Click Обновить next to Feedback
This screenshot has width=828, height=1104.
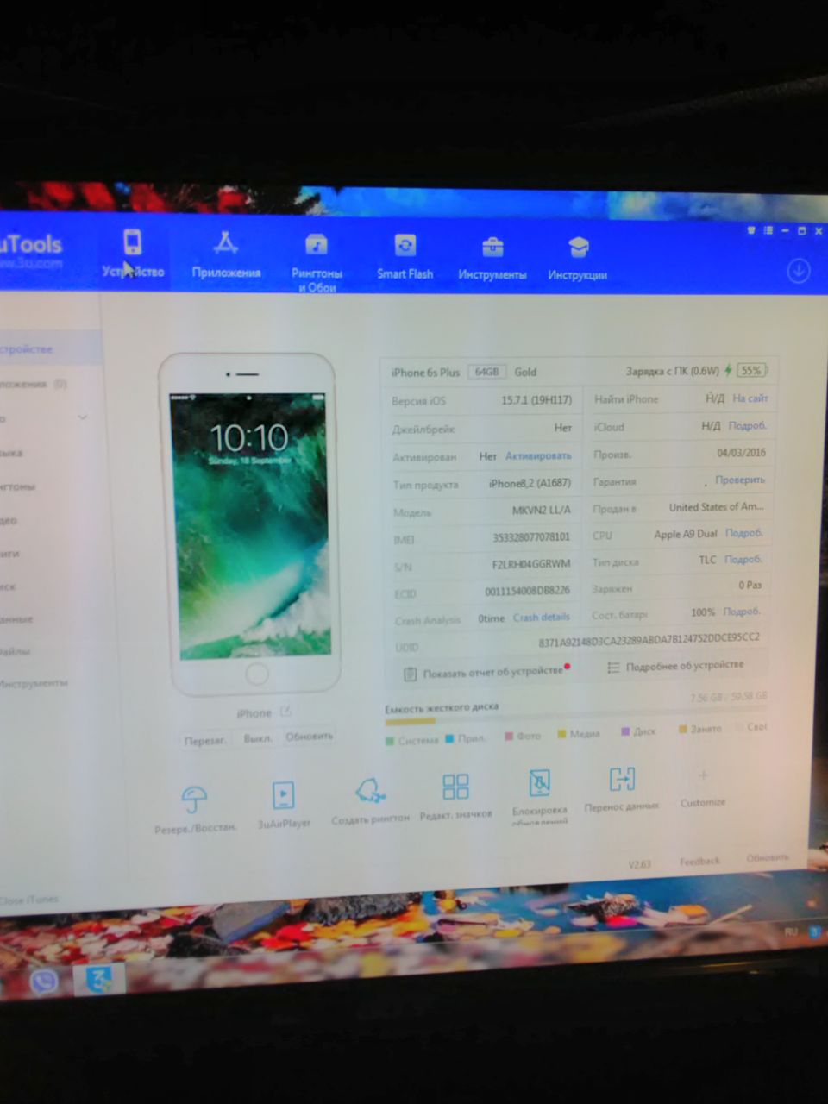pos(767,857)
